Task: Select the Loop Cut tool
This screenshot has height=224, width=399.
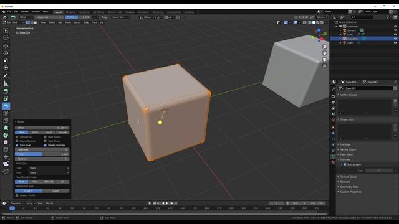Action: (x=6, y=113)
